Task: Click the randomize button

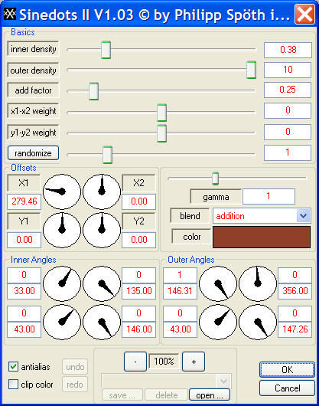Action: pyautogui.click(x=33, y=153)
